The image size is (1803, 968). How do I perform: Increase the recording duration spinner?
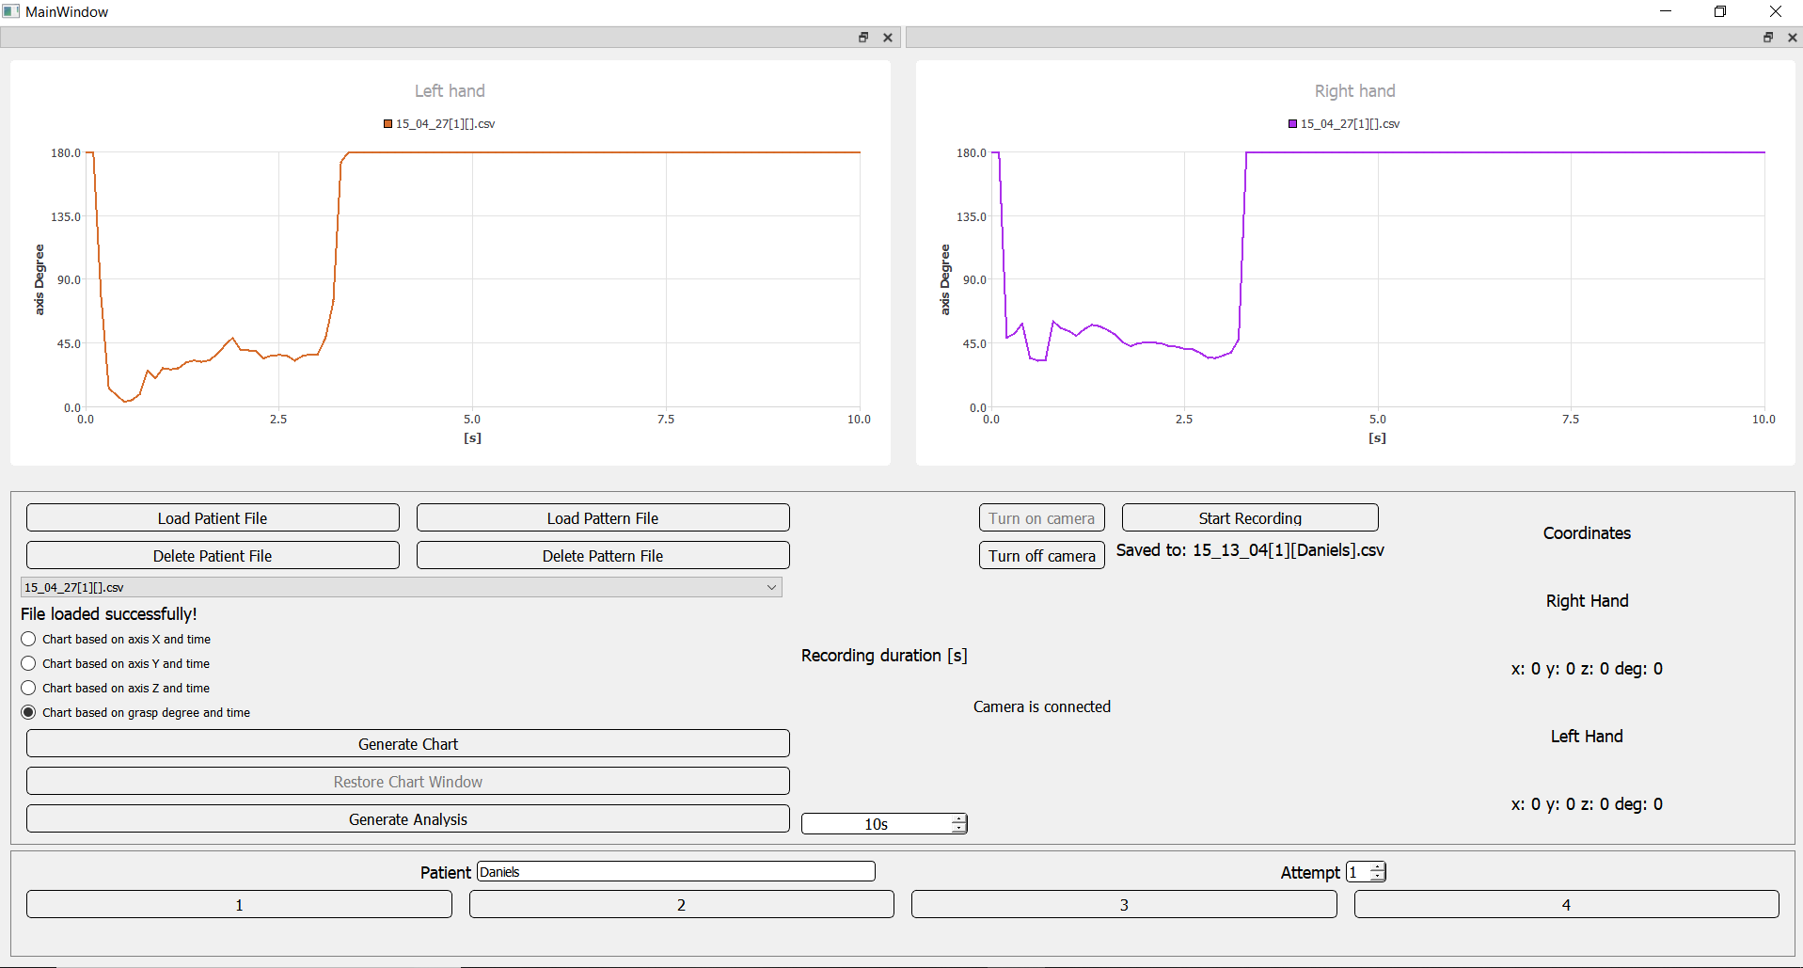(x=958, y=819)
